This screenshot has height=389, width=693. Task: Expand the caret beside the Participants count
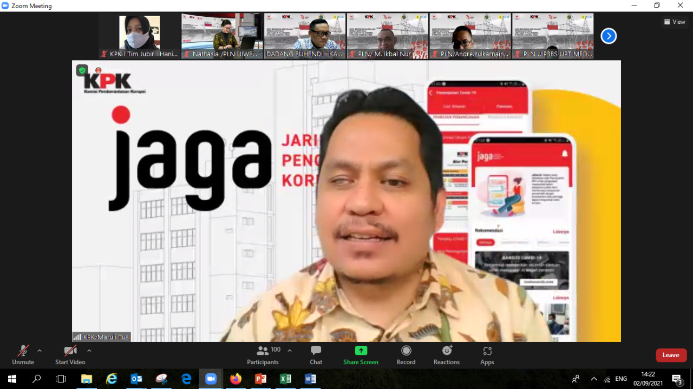pos(290,351)
